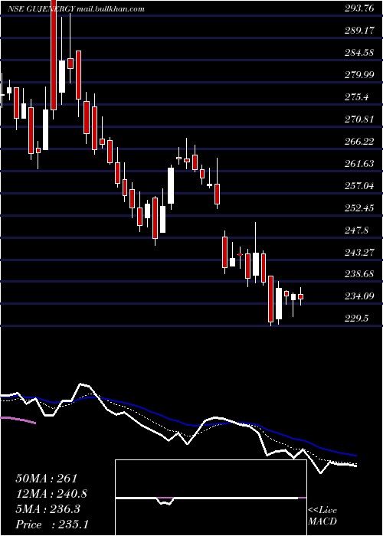Screen dimensions: 383x536
Task: Click the 261.63 price axis label
Action: [359, 164]
